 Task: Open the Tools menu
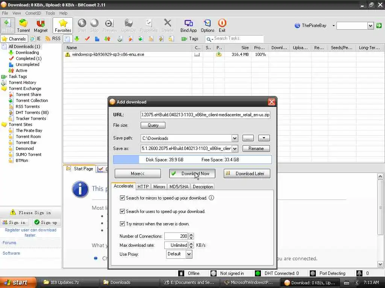[50, 13]
